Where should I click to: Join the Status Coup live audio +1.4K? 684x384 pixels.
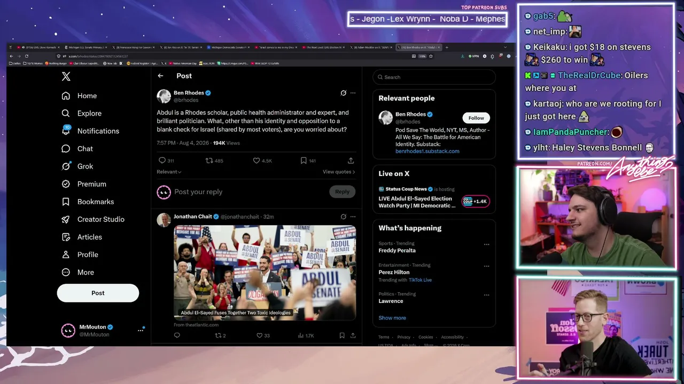475,201
